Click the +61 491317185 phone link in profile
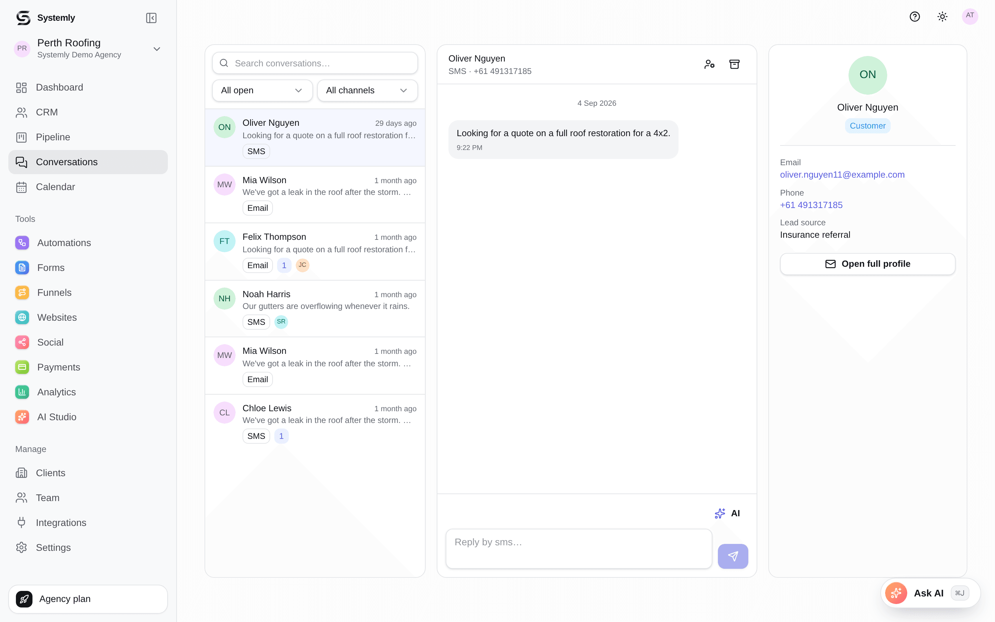This screenshot has width=995, height=622. click(x=811, y=205)
